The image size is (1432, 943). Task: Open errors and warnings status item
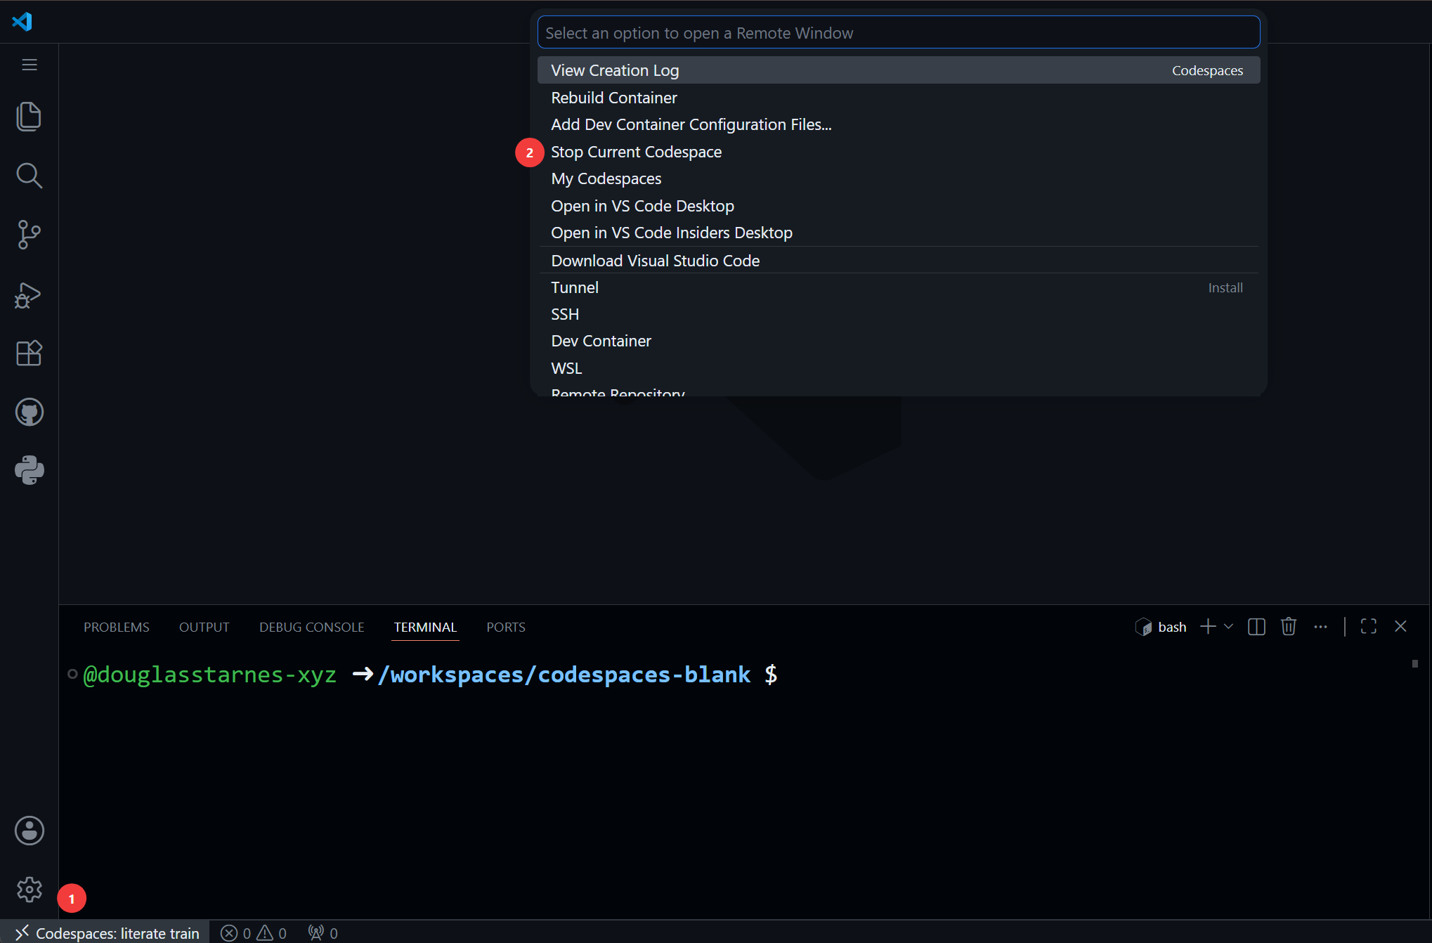point(254,932)
